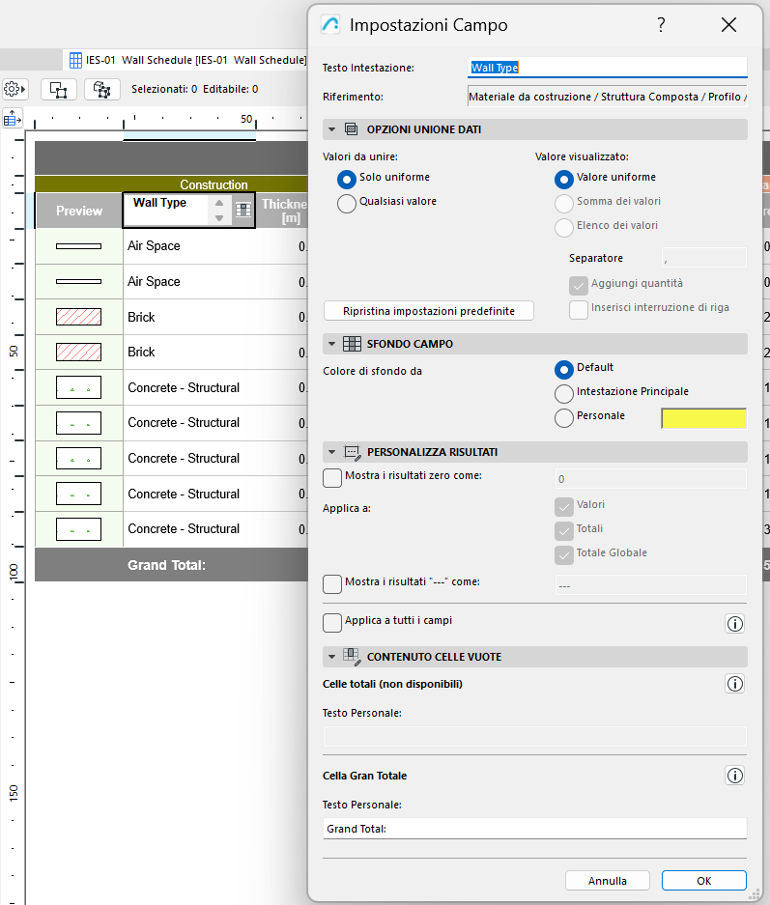Open the info icon for Celle totali
This screenshot has height=905, width=770.
point(735,684)
